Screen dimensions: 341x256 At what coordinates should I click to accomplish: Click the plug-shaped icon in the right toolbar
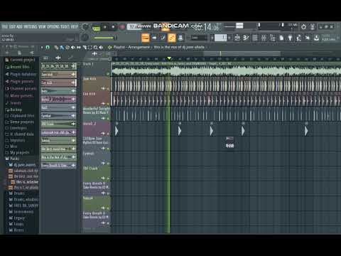[290, 38]
